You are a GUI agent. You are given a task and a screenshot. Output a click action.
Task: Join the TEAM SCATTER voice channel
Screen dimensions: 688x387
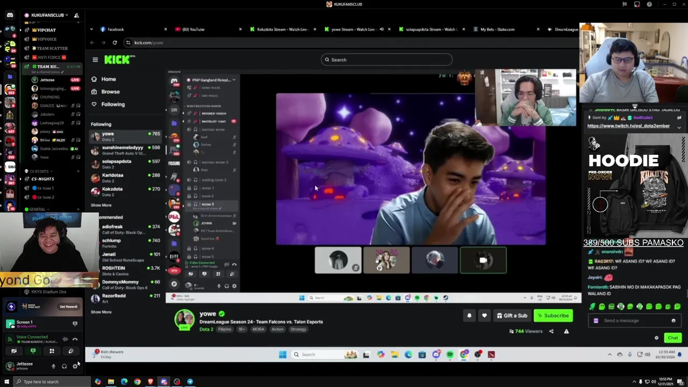[x=53, y=48]
